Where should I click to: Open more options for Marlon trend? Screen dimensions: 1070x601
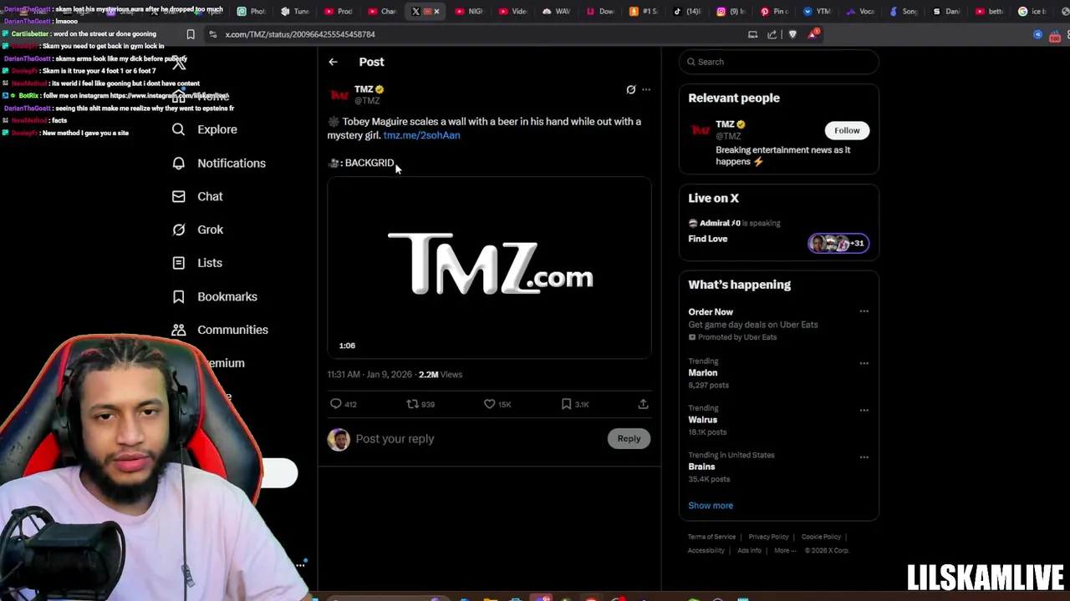864,363
